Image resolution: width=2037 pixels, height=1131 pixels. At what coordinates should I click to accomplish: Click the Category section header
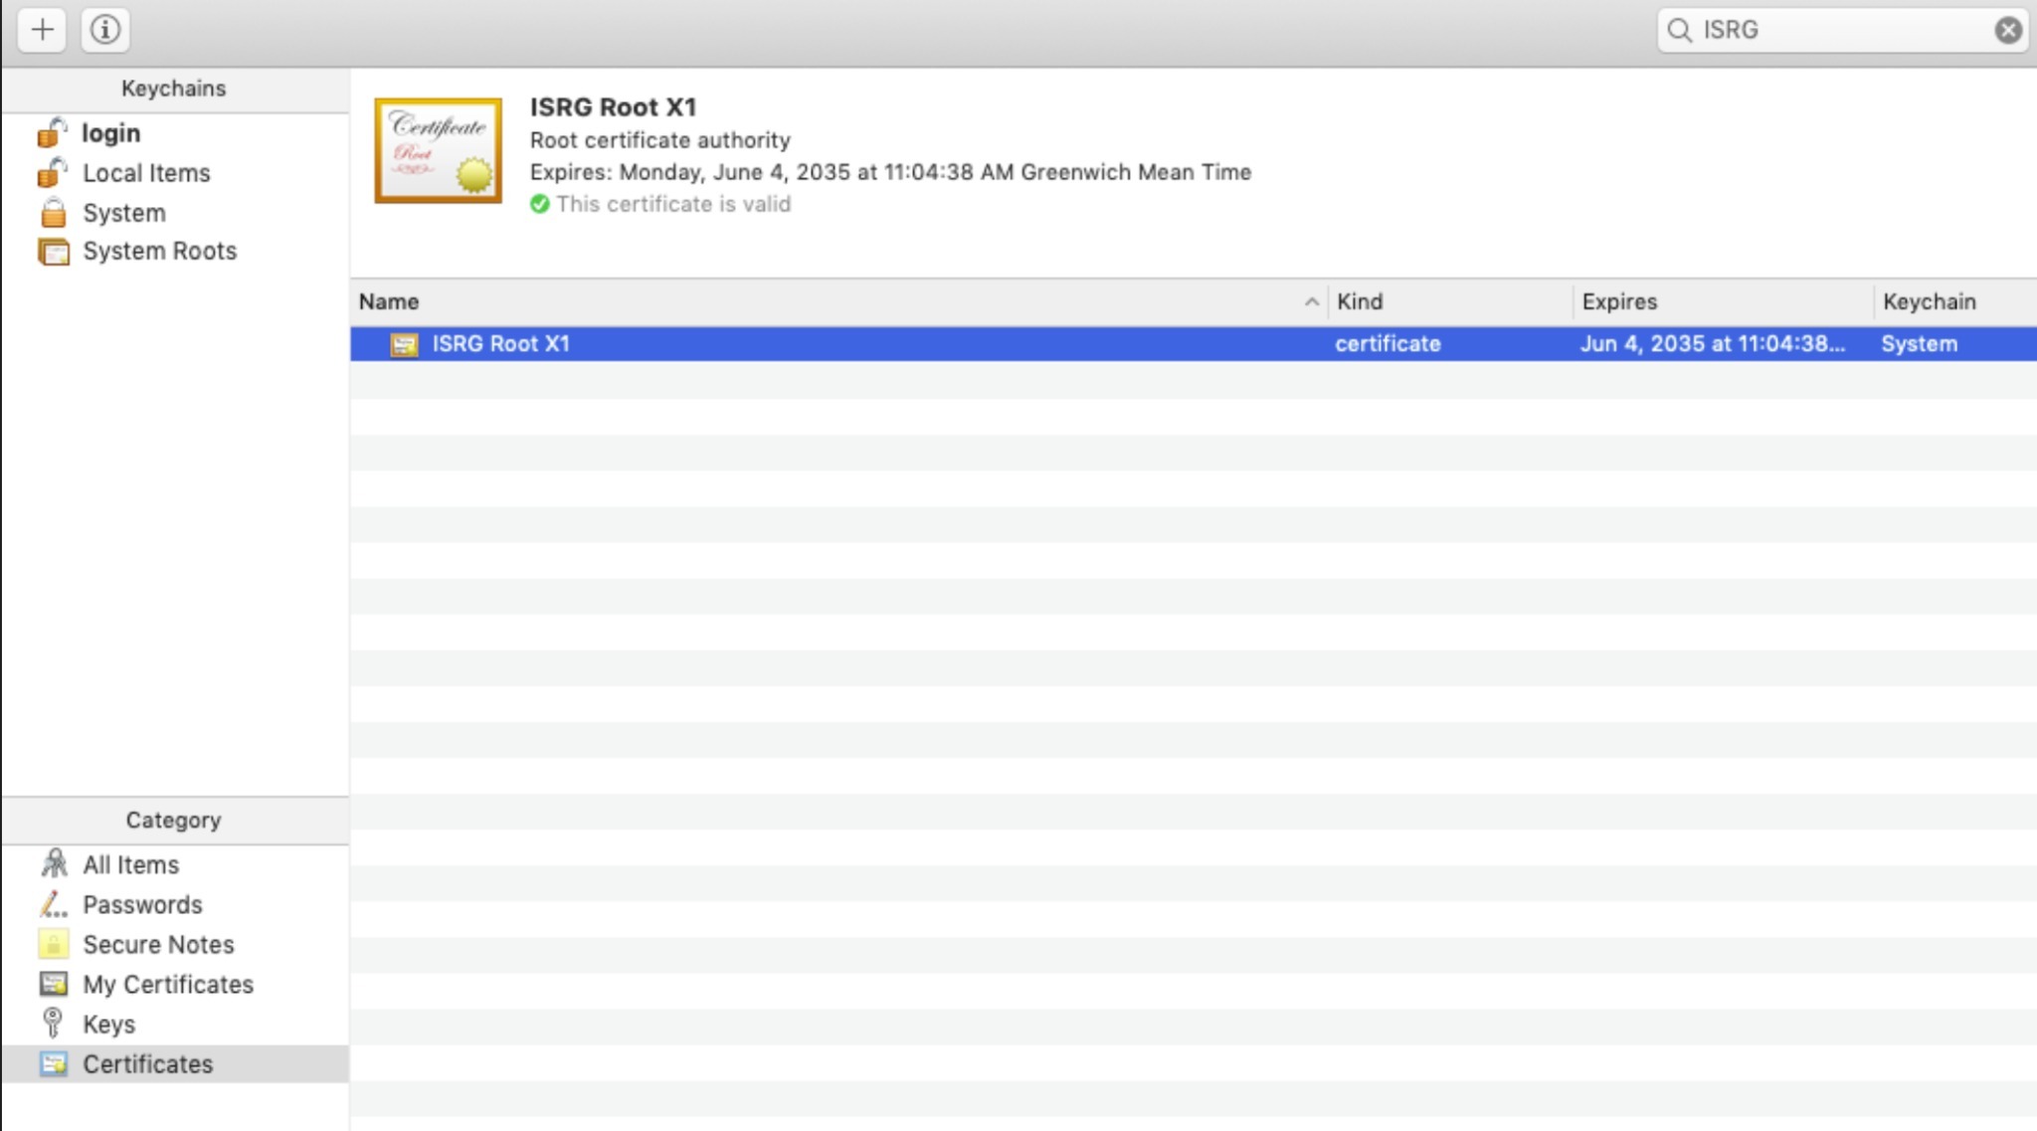[x=174, y=821]
